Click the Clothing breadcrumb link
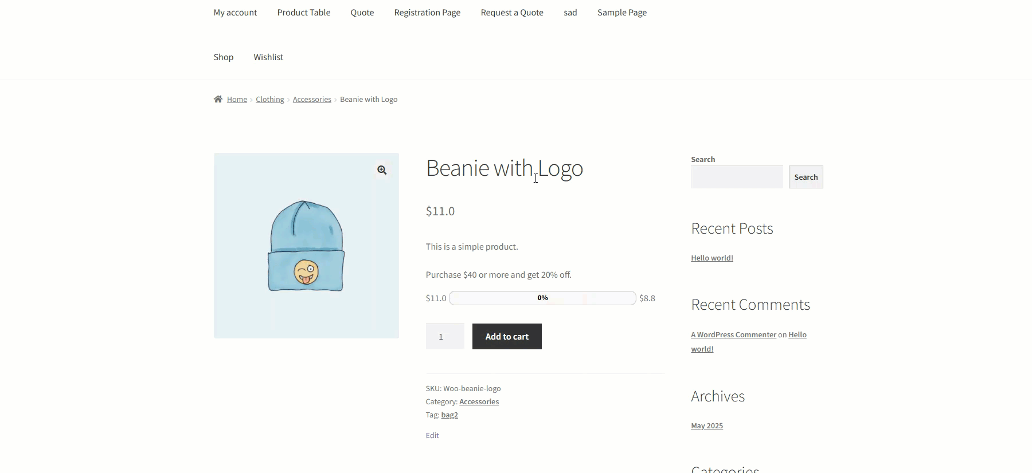1032x473 pixels. (x=270, y=100)
